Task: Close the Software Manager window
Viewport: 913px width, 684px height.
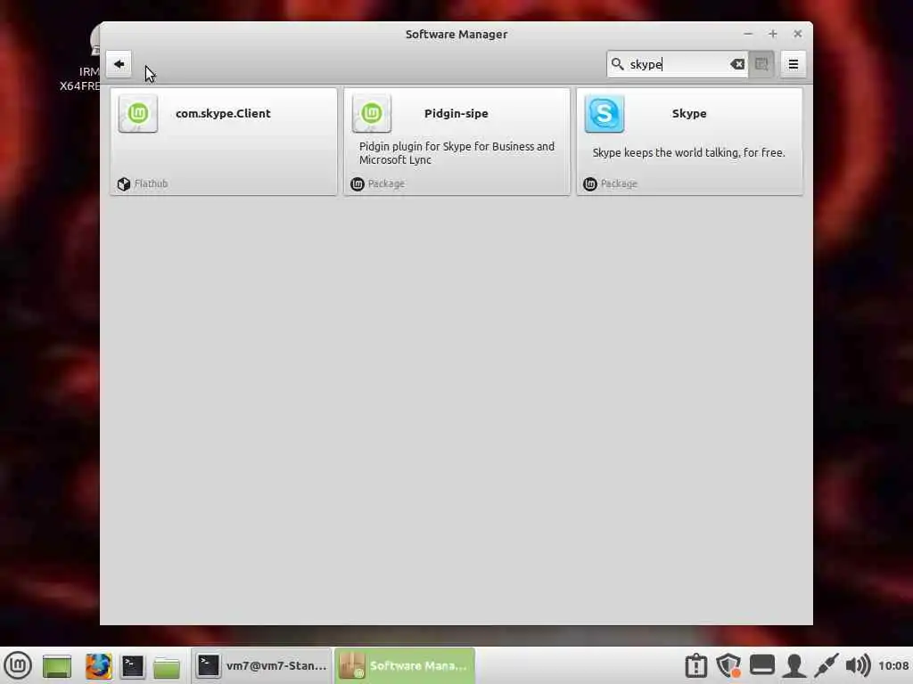Action: pos(798,35)
